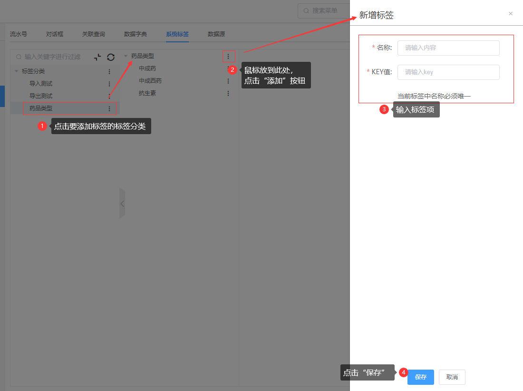Select the 中成药 tag item

click(147, 68)
